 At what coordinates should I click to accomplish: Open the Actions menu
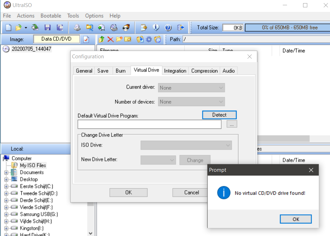26,16
